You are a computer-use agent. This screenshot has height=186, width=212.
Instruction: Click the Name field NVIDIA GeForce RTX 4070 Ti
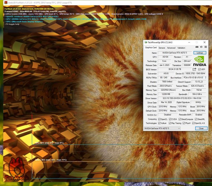point(175,53)
